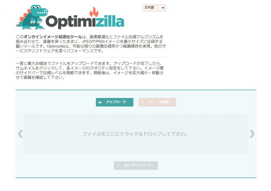This screenshot has height=191, width=271.
Task: Click the キューを削除 button
Action: [x=157, y=102]
